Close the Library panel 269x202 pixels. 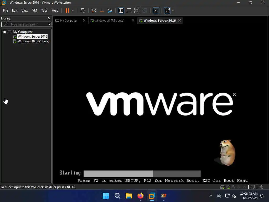(x=49, y=18)
